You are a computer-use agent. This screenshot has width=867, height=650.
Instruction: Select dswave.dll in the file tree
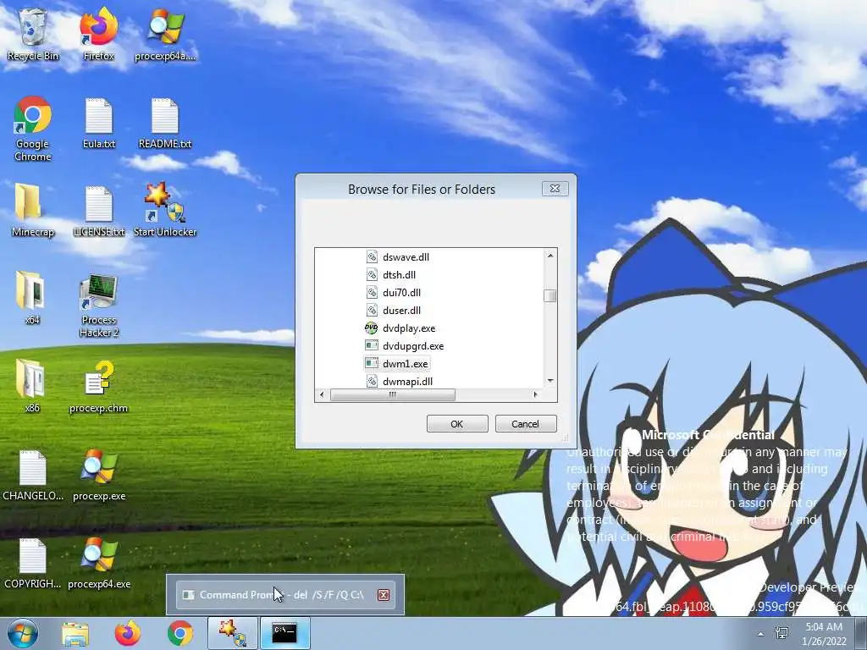click(397, 257)
